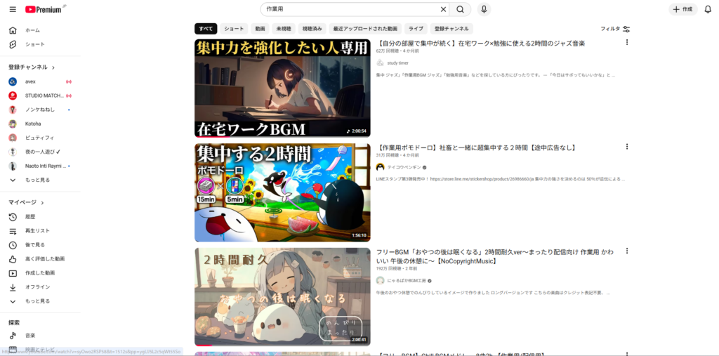Expand もっと見る under subscribed channels

37,180
